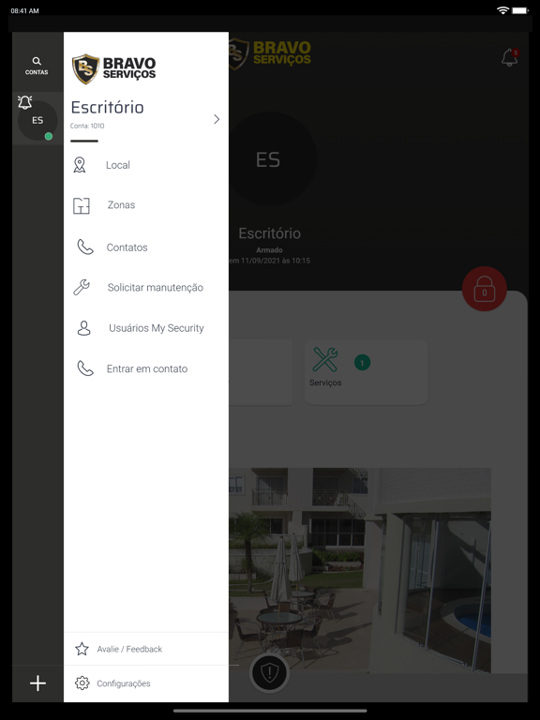540x720 pixels.
Task: Open the Contas search icon
Action: [37, 61]
